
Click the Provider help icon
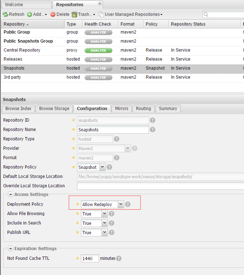[135, 148]
